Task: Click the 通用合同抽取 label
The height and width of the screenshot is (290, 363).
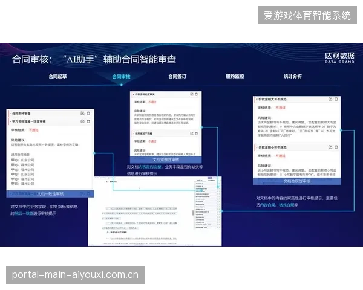Action: (x=21, y=155)
